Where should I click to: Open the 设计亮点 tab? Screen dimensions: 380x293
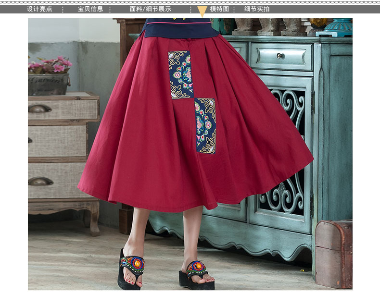click(39, 9)
